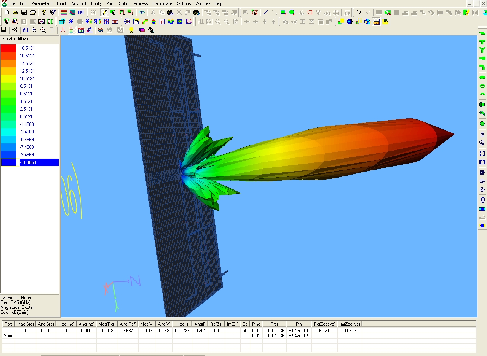This screenshot has width=487, height=356.
Task: Click the blue sphere icon
Action: (350, 21)
